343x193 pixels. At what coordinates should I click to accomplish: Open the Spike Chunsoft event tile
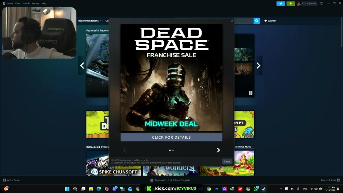pos(113,163)
